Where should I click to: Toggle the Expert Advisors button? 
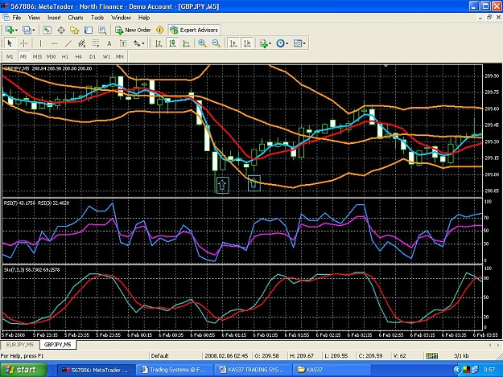pos(194,30)
